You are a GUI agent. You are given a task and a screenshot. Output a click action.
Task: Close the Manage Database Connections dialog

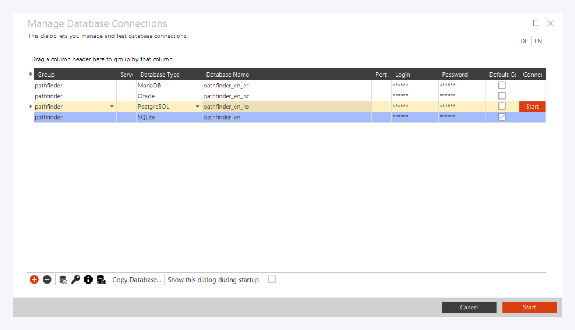(550, 23)
